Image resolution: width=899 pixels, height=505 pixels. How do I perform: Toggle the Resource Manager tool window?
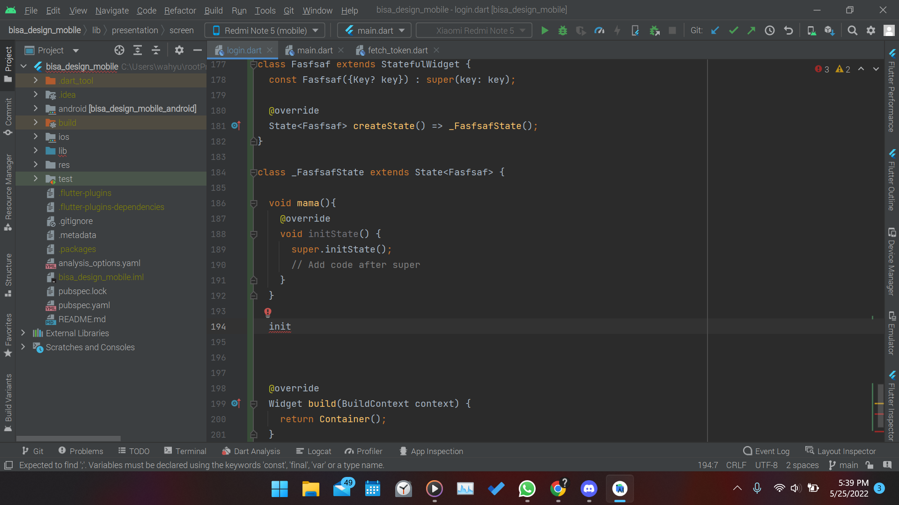[x=8, y=192]
